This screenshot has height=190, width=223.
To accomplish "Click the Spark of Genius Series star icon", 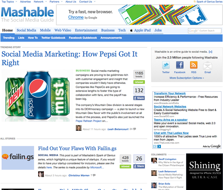I will click(195, 2).
